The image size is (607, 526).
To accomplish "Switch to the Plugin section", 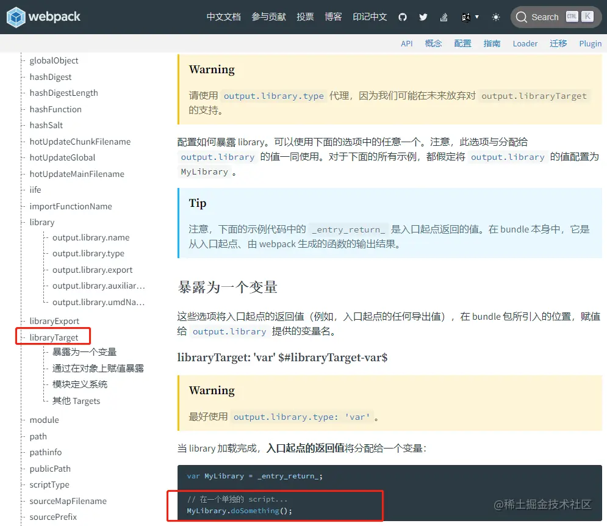I will coord(591,43).
